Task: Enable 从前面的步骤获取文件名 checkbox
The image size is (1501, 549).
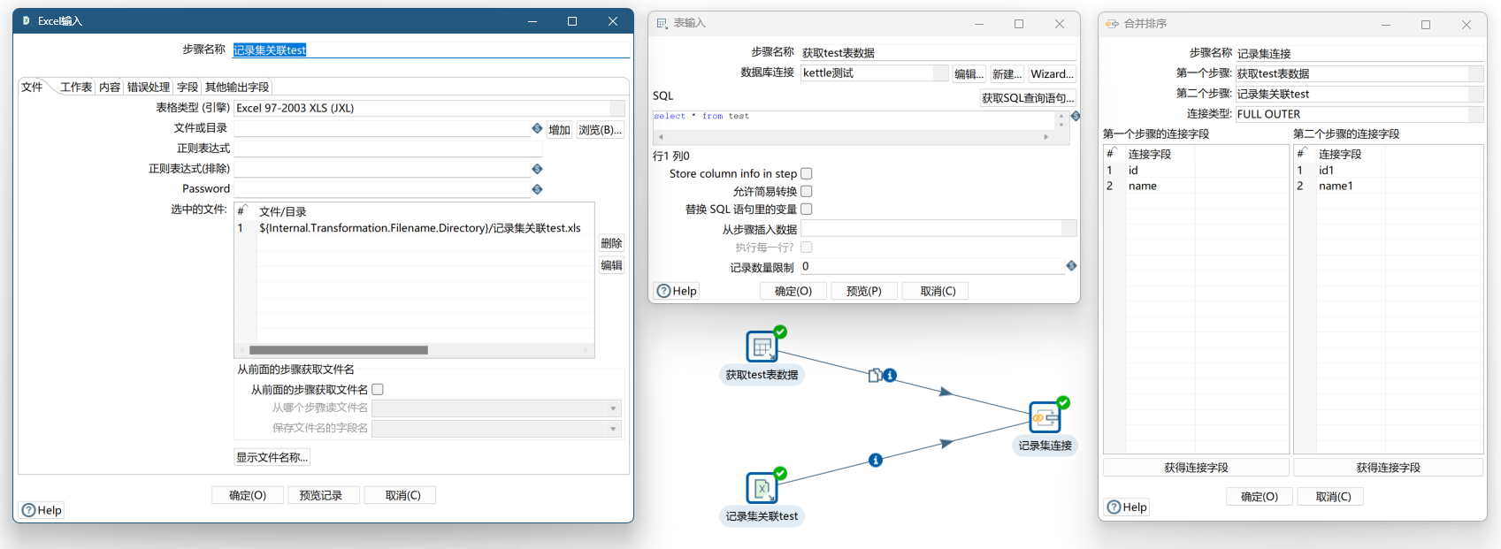Action: [378, 390]
